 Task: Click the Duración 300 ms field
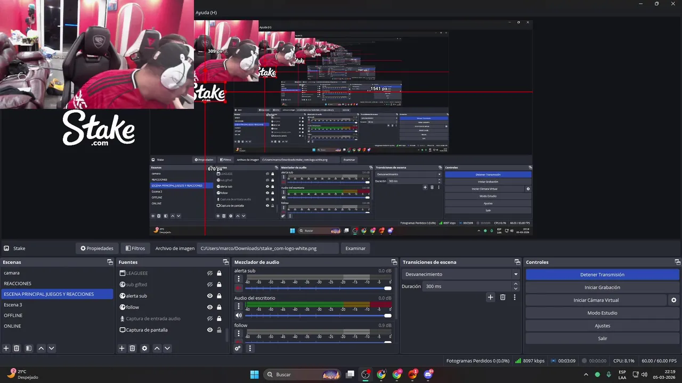pos(467,286)
